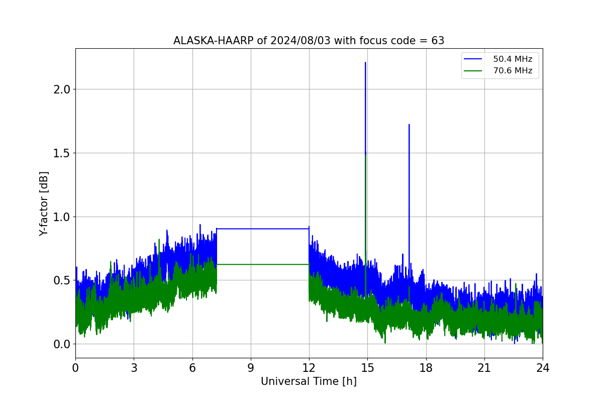Screen dimensions: 603x402
Task: Click the x-axis tick label 15
Action: (x=367, y=368)
